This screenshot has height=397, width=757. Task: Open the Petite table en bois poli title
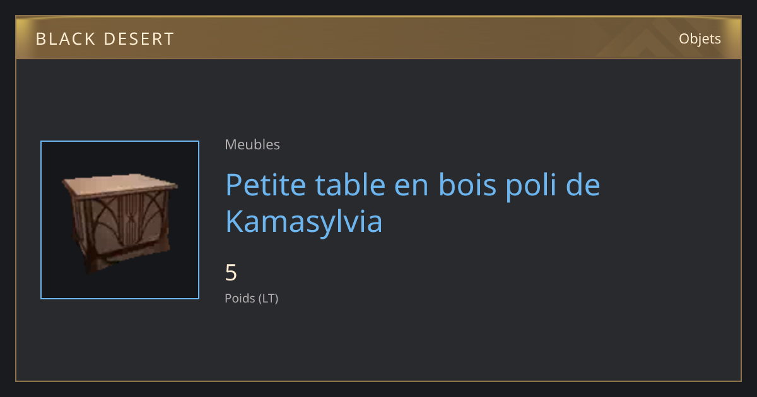(413, 203)
